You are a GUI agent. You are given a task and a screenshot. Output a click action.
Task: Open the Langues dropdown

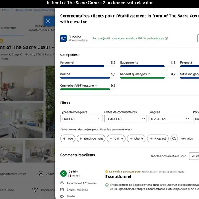click(170, 119)
